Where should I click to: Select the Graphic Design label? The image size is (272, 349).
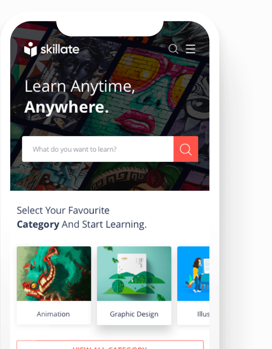tap(134, 314)
